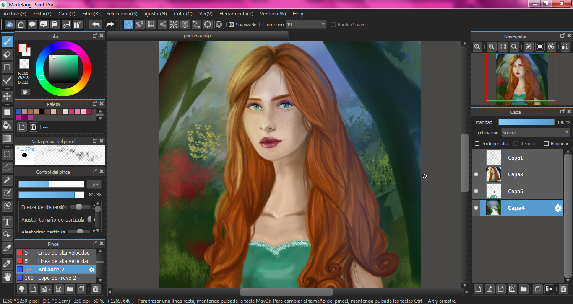Image resolution: width=573 pixels, height=304 pixels.
Task: Zoom in with Navigator magnifier plus
Action: coord(491,47)
